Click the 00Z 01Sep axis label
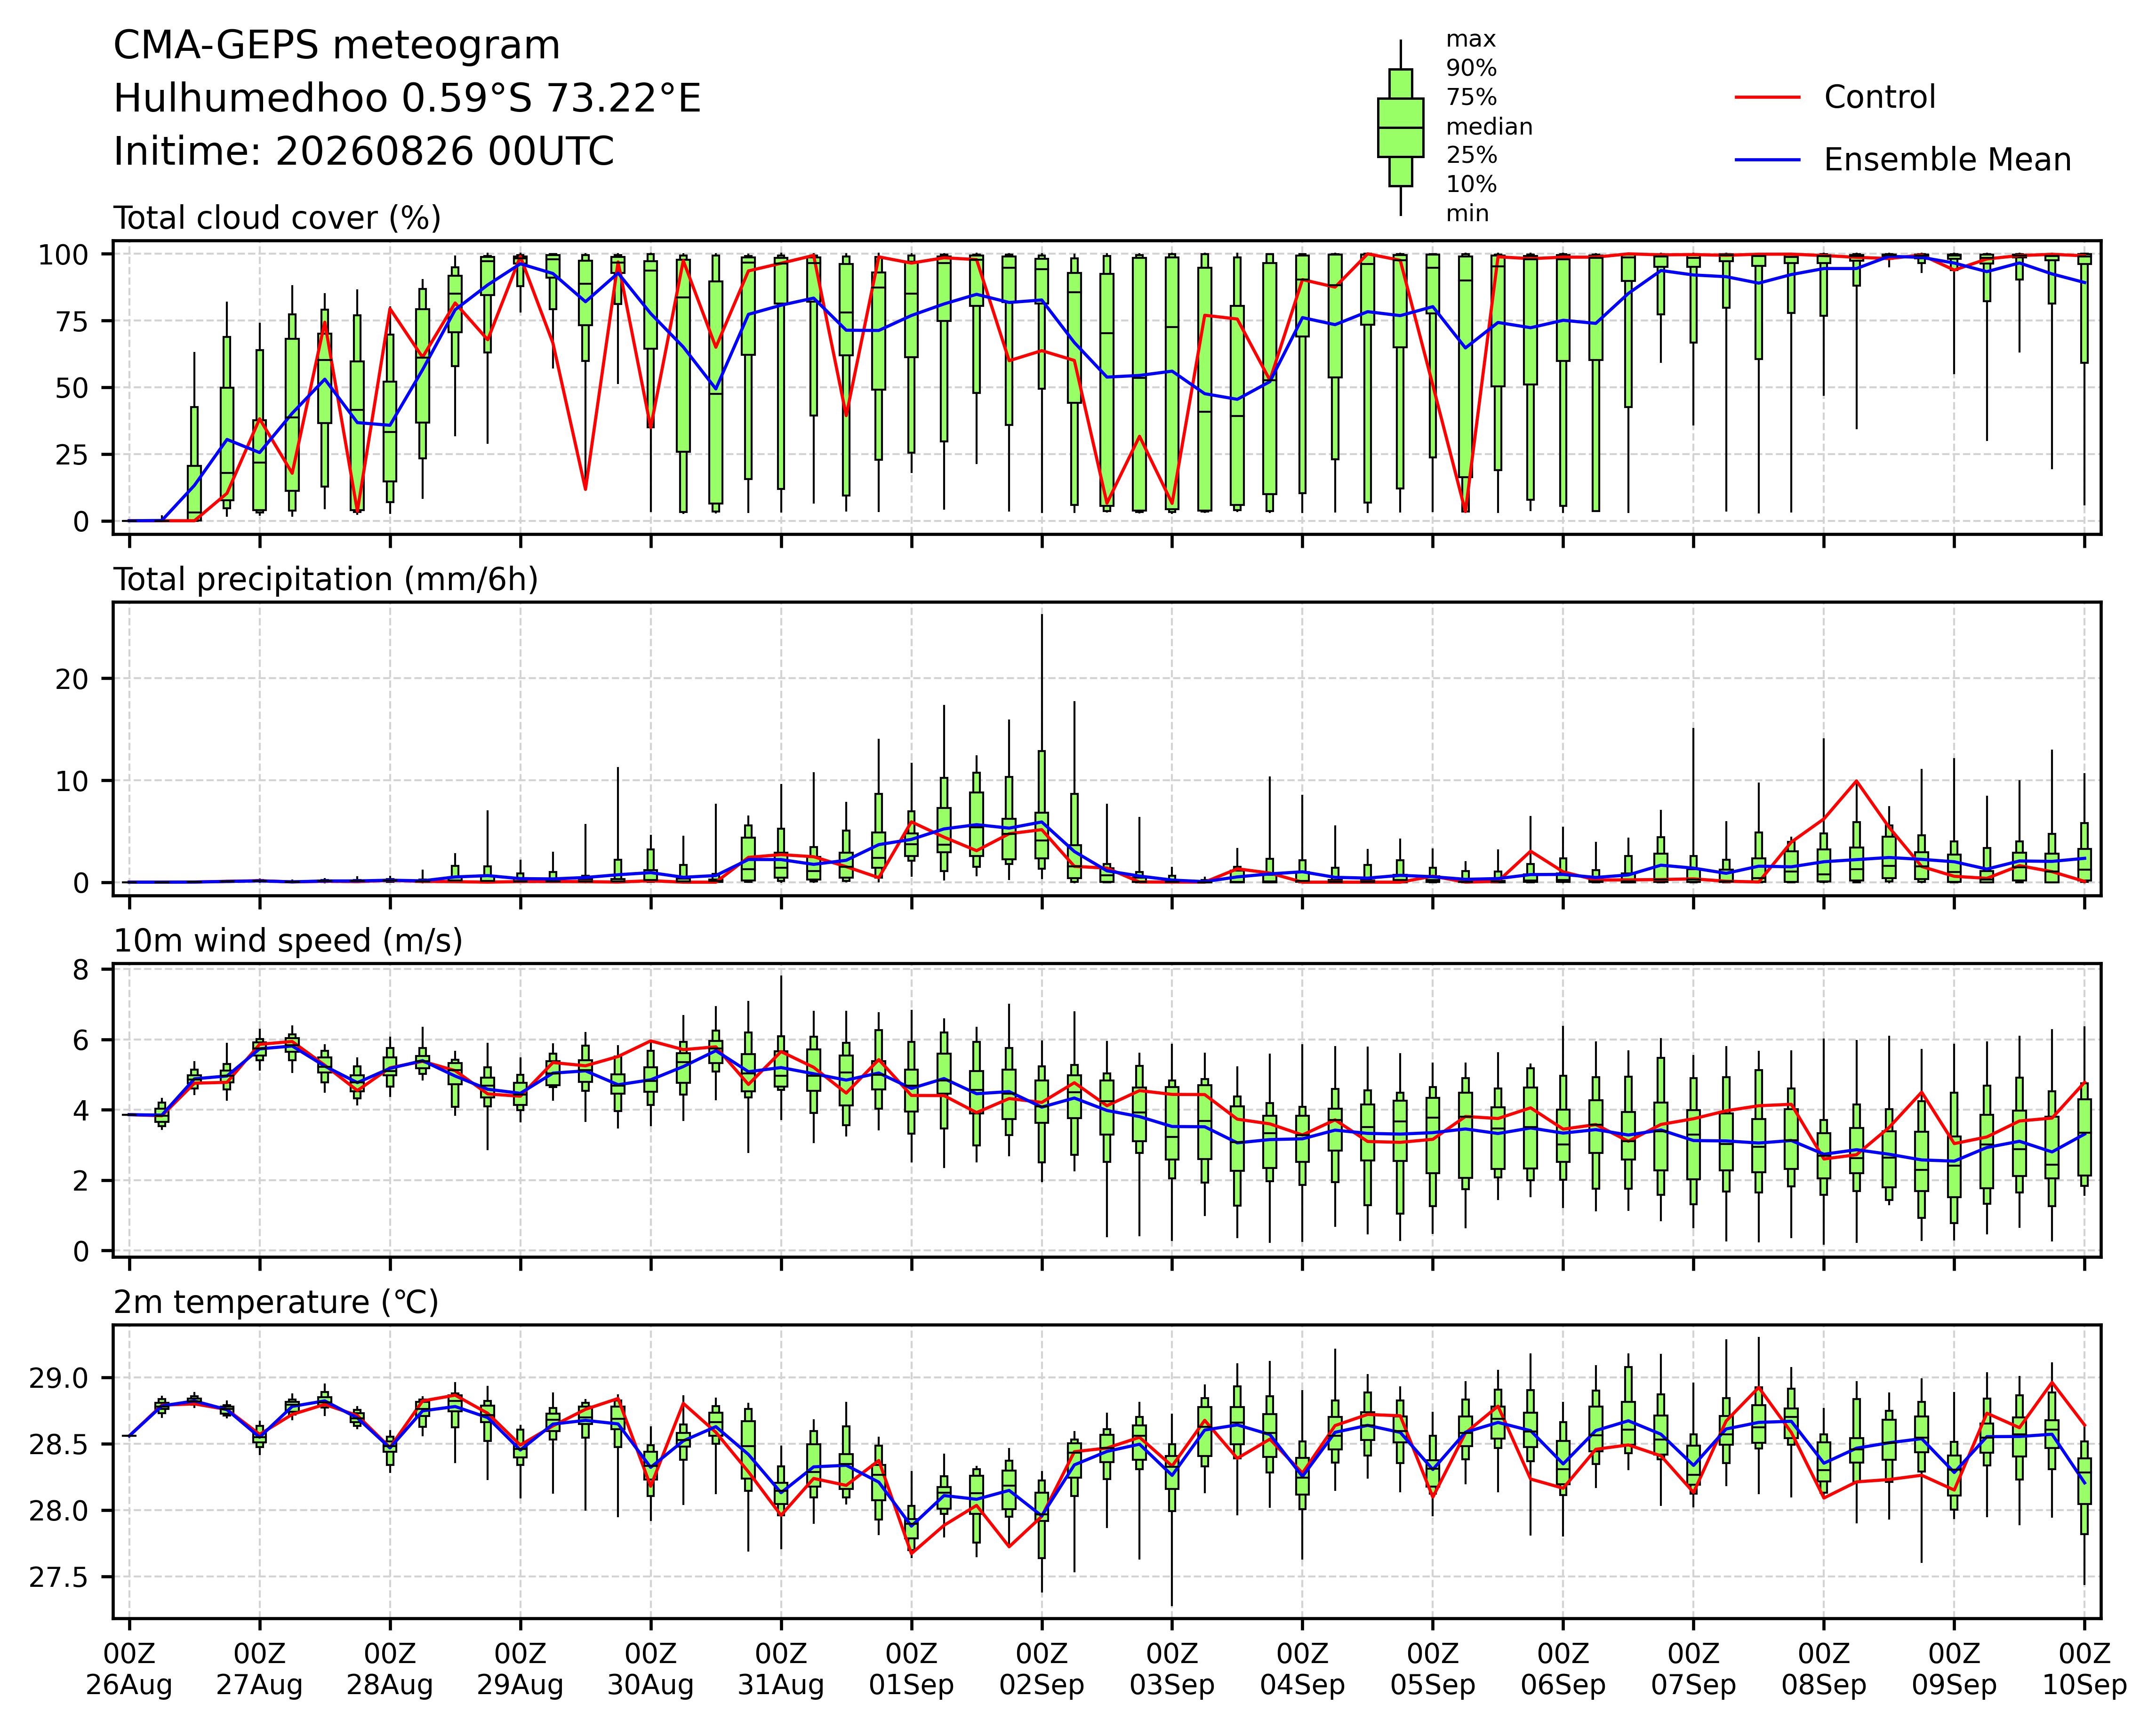 pos(911,1669)
